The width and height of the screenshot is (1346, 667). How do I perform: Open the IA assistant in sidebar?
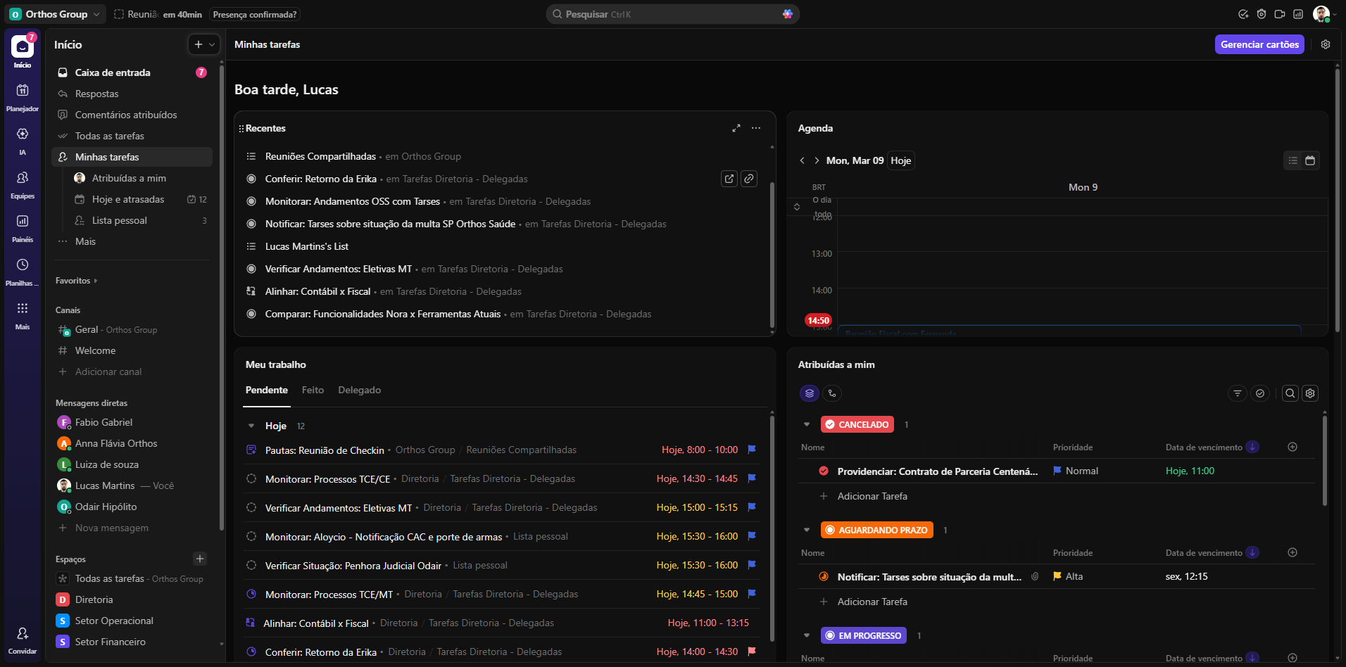click(23, 139)
